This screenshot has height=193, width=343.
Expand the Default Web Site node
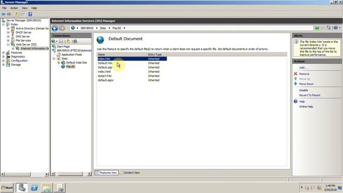tap(58, 63)
